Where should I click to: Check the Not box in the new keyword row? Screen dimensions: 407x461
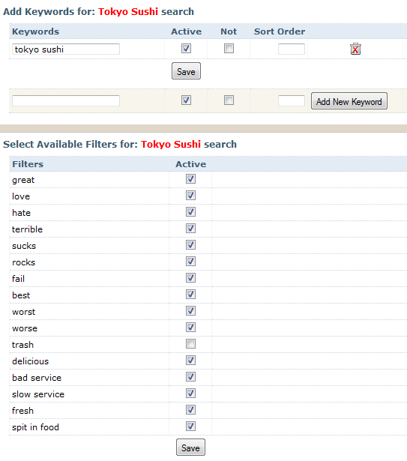pos(229,100)
